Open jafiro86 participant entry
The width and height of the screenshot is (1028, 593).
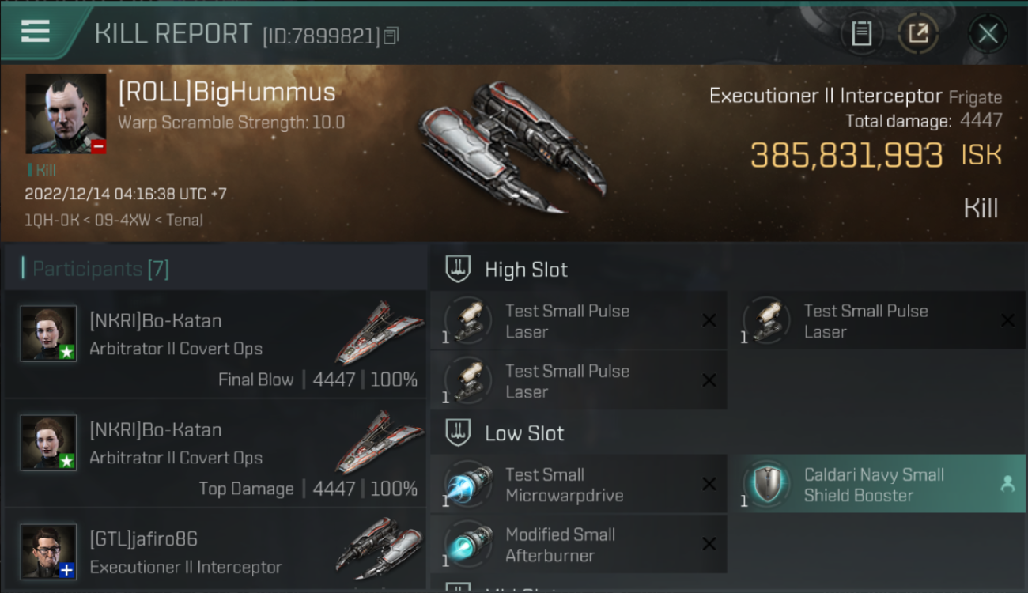[215, 552]
